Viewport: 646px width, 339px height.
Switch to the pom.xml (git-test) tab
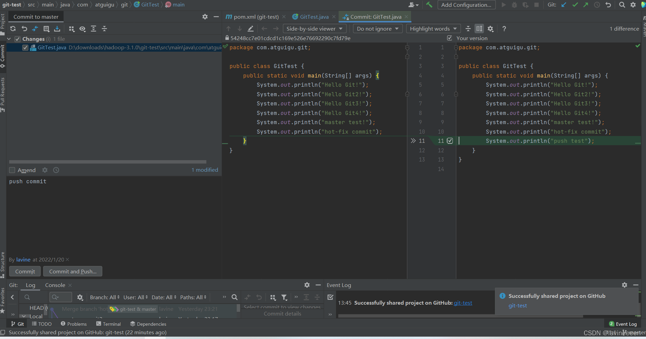pyautogui.click(x=256, y=17)
